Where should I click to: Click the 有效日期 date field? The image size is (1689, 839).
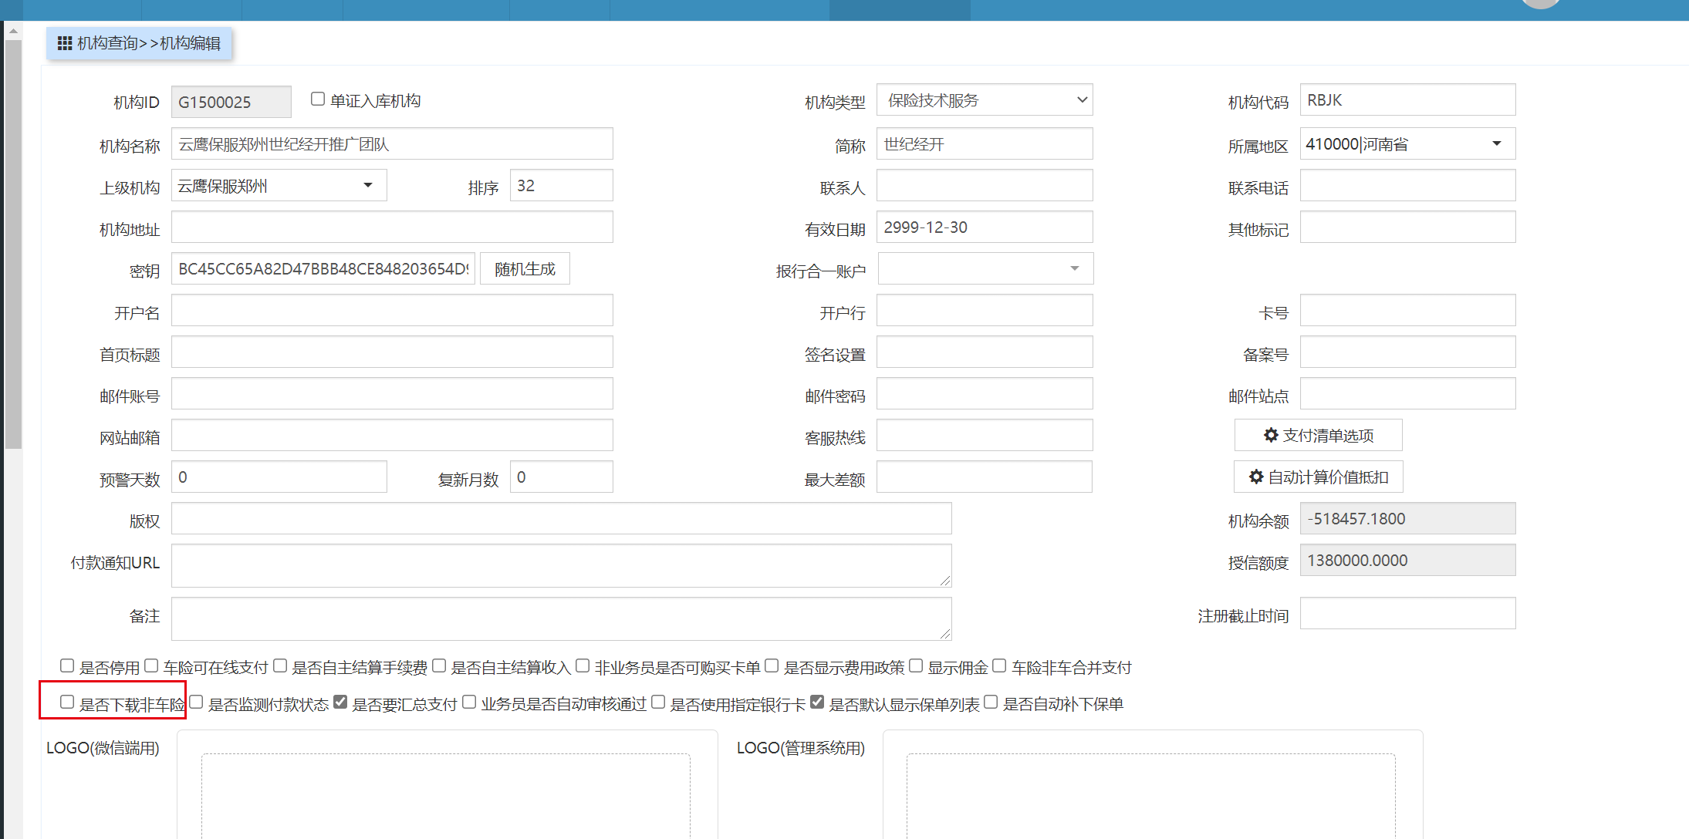pyautogui.click(x=985, y=227)
